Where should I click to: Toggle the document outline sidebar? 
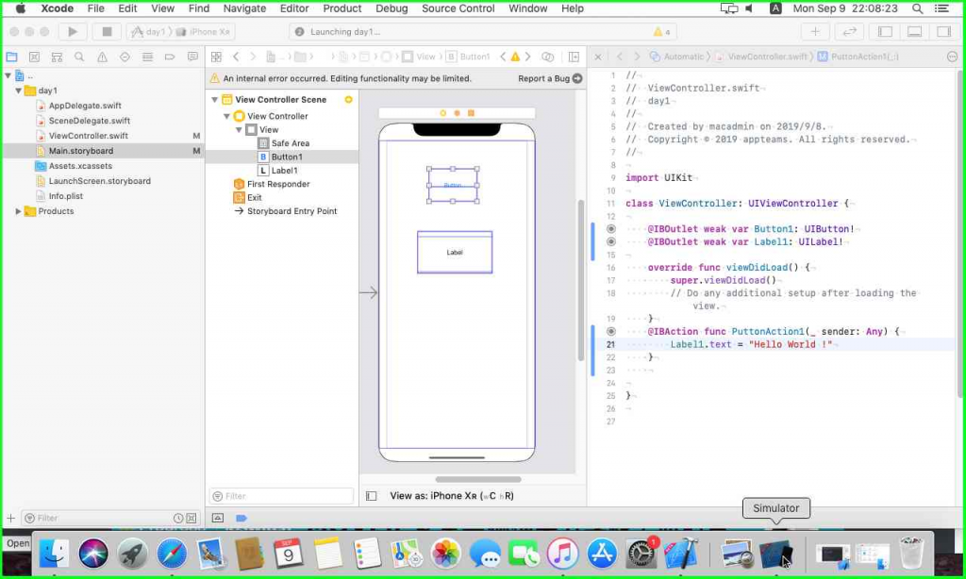pos(371,496)
